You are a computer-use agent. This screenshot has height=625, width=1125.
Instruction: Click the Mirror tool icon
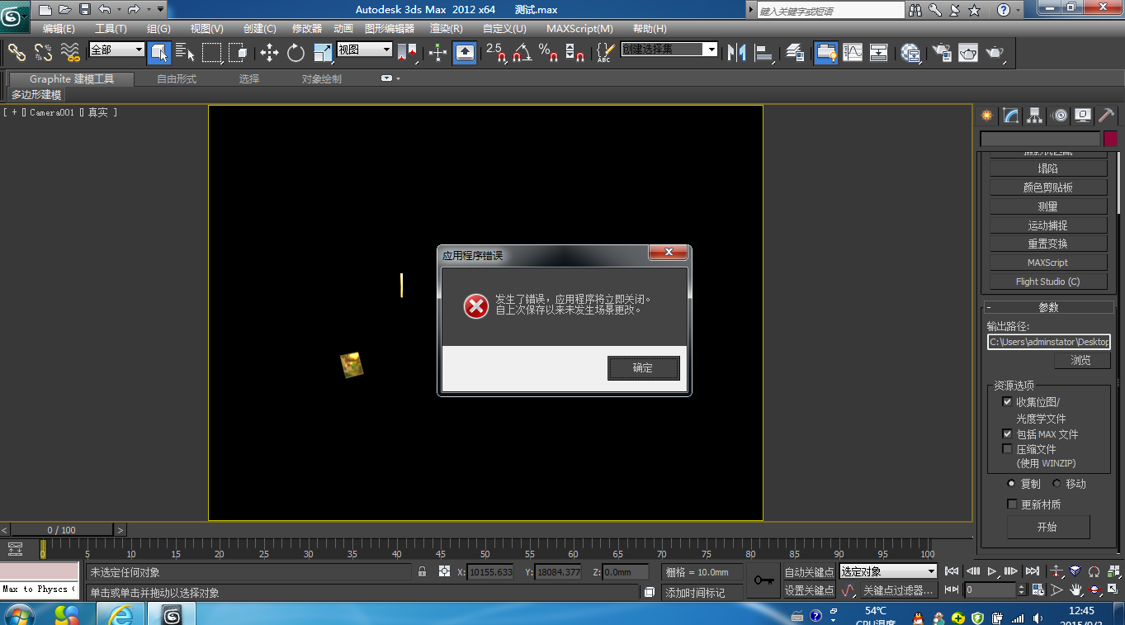(736, 53)
